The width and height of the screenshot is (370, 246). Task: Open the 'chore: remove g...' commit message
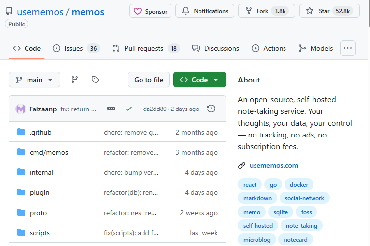[131, 132]
